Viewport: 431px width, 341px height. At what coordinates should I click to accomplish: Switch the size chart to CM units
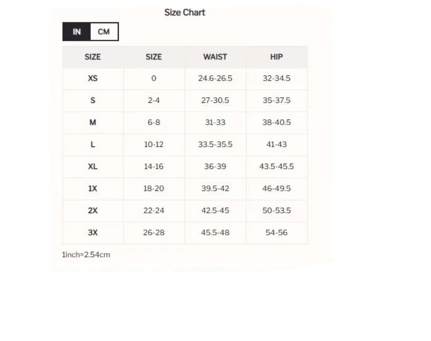(103, 32)
